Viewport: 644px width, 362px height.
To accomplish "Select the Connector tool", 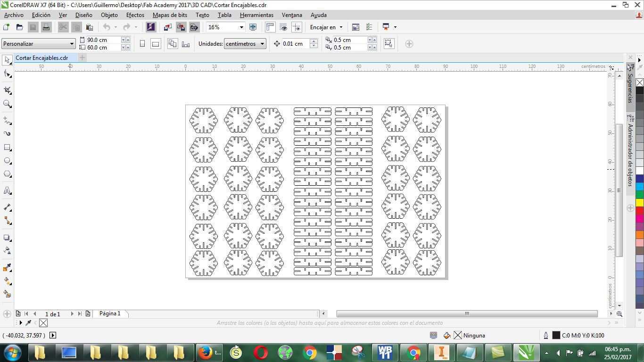I will point(7,221).
